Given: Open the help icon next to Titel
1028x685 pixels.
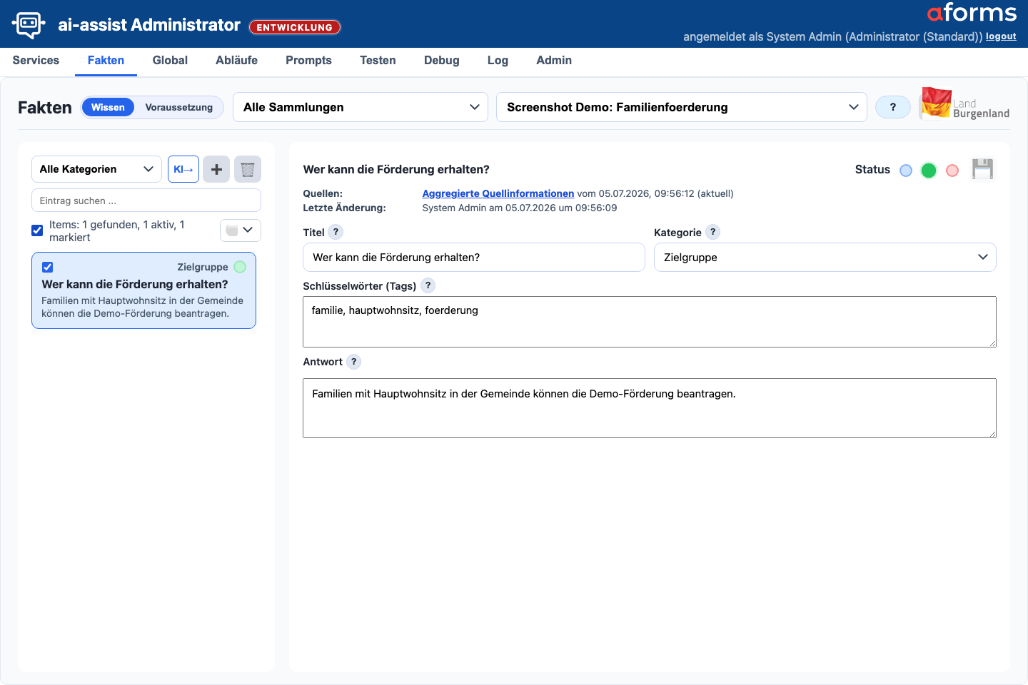Looking at the screenshot, I should [336, 232].
